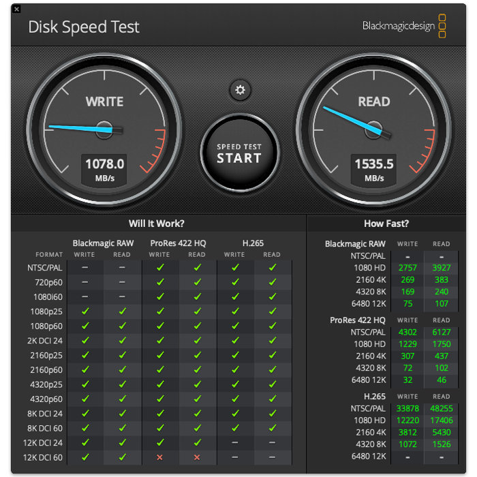Click H.265 2160 4K write value 3812

coord(407,432)
